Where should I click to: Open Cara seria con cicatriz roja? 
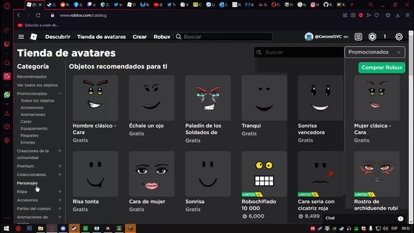[320, 185]
